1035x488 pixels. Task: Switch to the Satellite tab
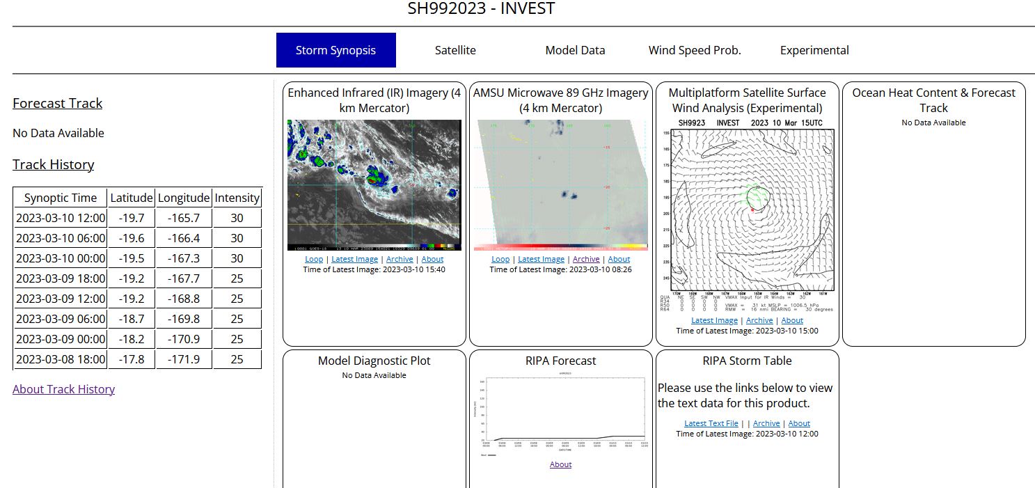[x=455, y=50]
